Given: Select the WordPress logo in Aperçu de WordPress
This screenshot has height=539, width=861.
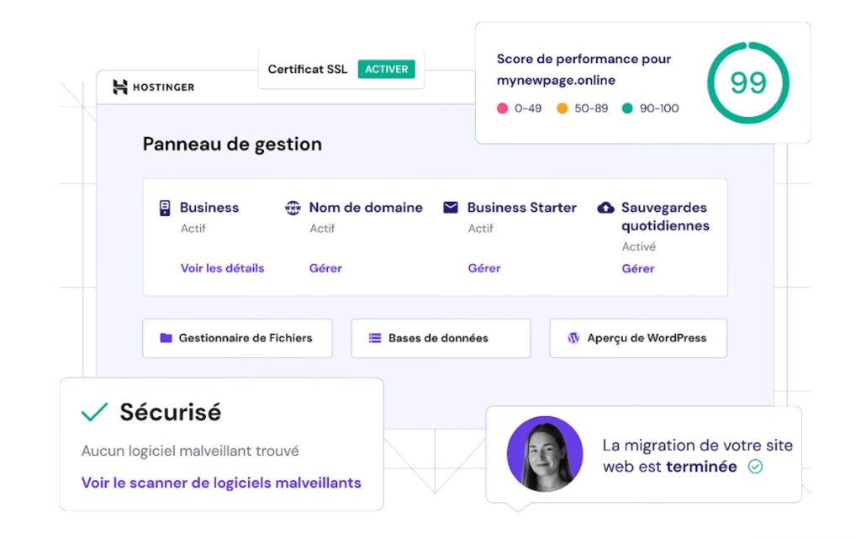Looking at the screenshot, I should pos(573,337).
